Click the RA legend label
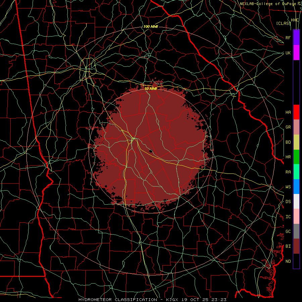The width and height of the screenshot is (302, 302). click(288, 172)
